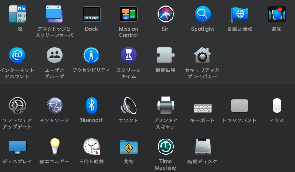Open トラックパッド settings
This screenshot has width=295, height=172.
click(x=239, y=105)
